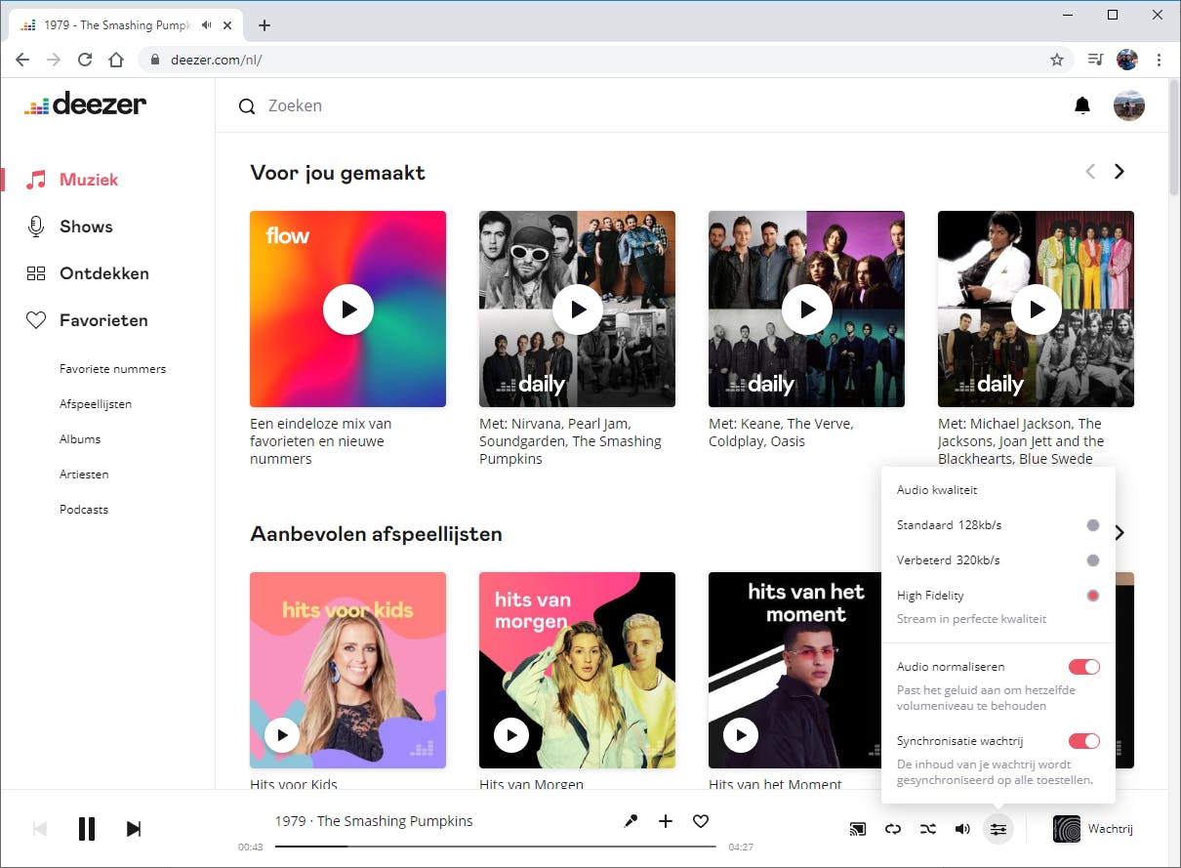Bookmark this page with the star
This screenshot has width=1181, height=868.
tap(1057, 60)
